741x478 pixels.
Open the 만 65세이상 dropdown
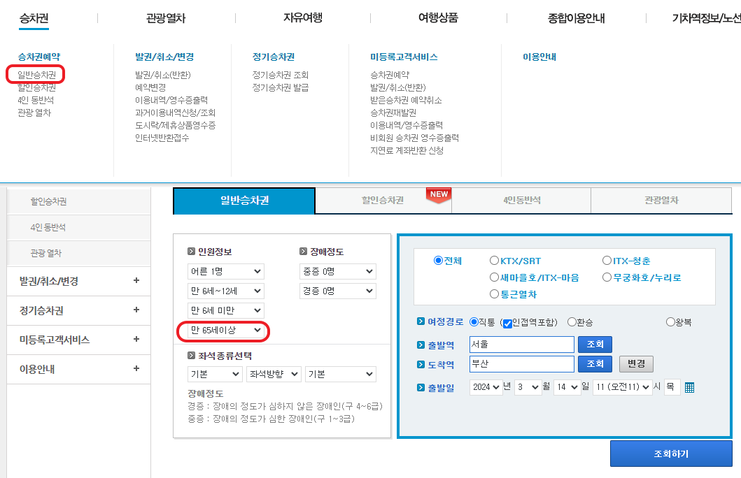click(x=226, y=331)
